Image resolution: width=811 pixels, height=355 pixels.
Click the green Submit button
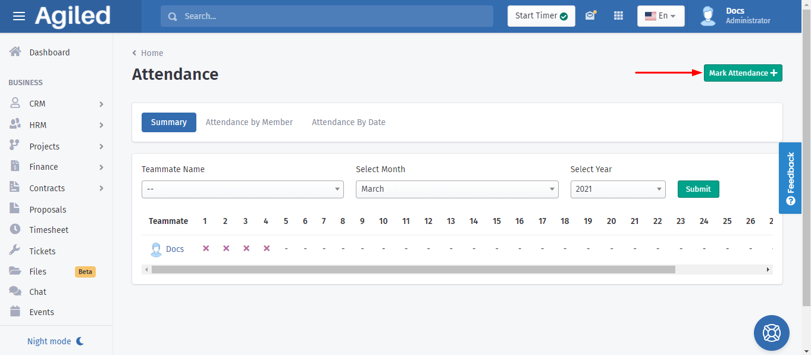tap(698, 189)
